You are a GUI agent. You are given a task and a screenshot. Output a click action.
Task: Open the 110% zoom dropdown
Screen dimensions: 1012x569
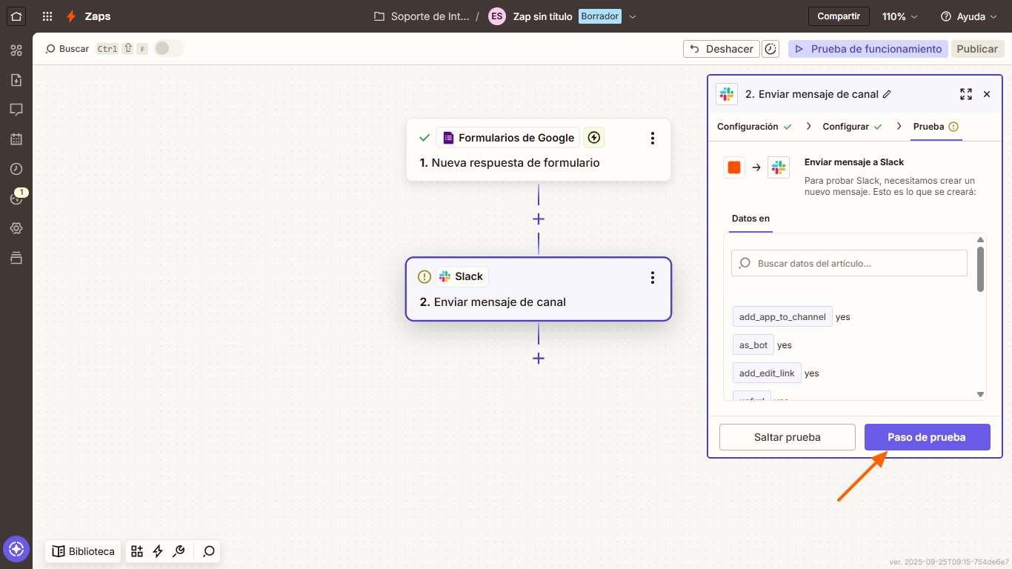coord(899,16)
